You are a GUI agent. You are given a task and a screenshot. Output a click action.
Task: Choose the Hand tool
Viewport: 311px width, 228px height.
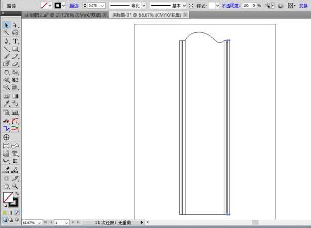(x=6, y=186)
